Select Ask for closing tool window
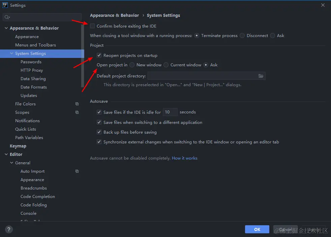Image resolution: width=331 pixels, height=237 pixels. pos(273,36)
